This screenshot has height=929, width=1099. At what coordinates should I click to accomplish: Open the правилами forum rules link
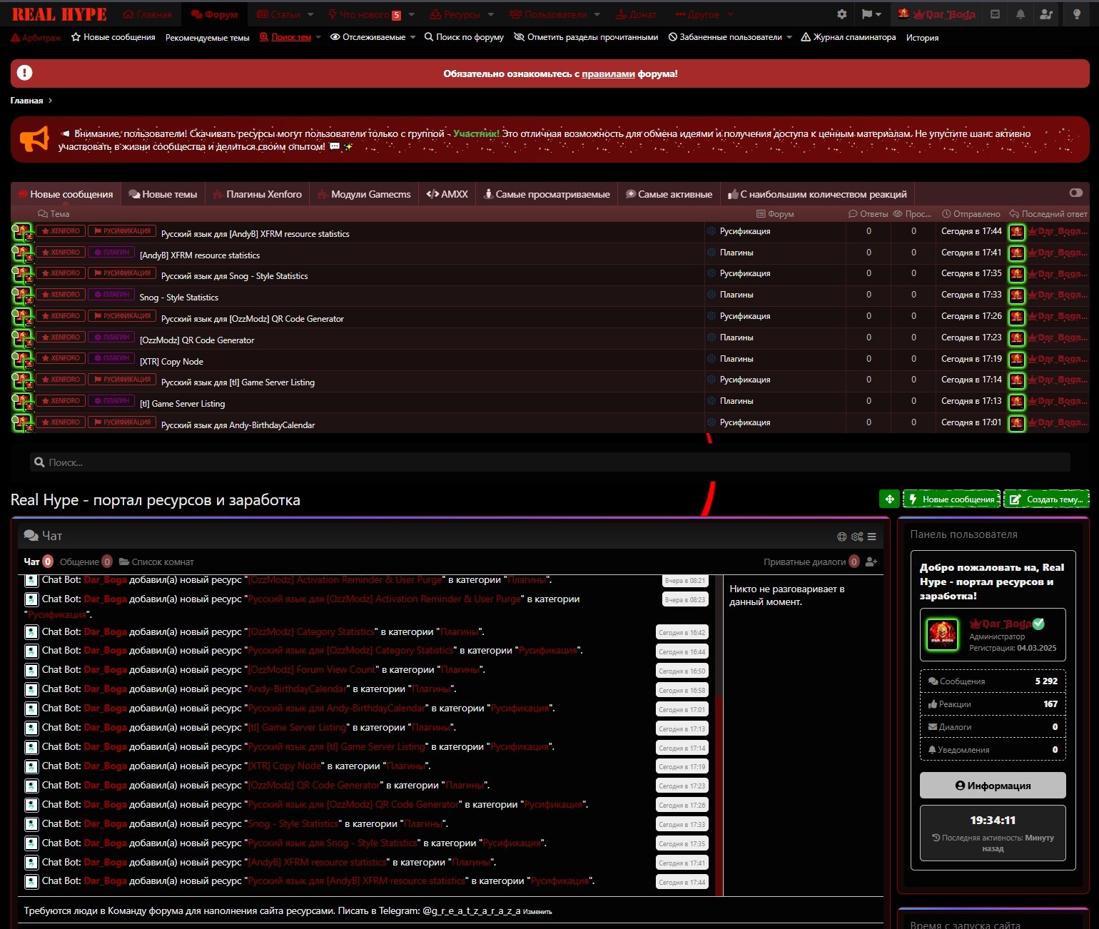608,73
